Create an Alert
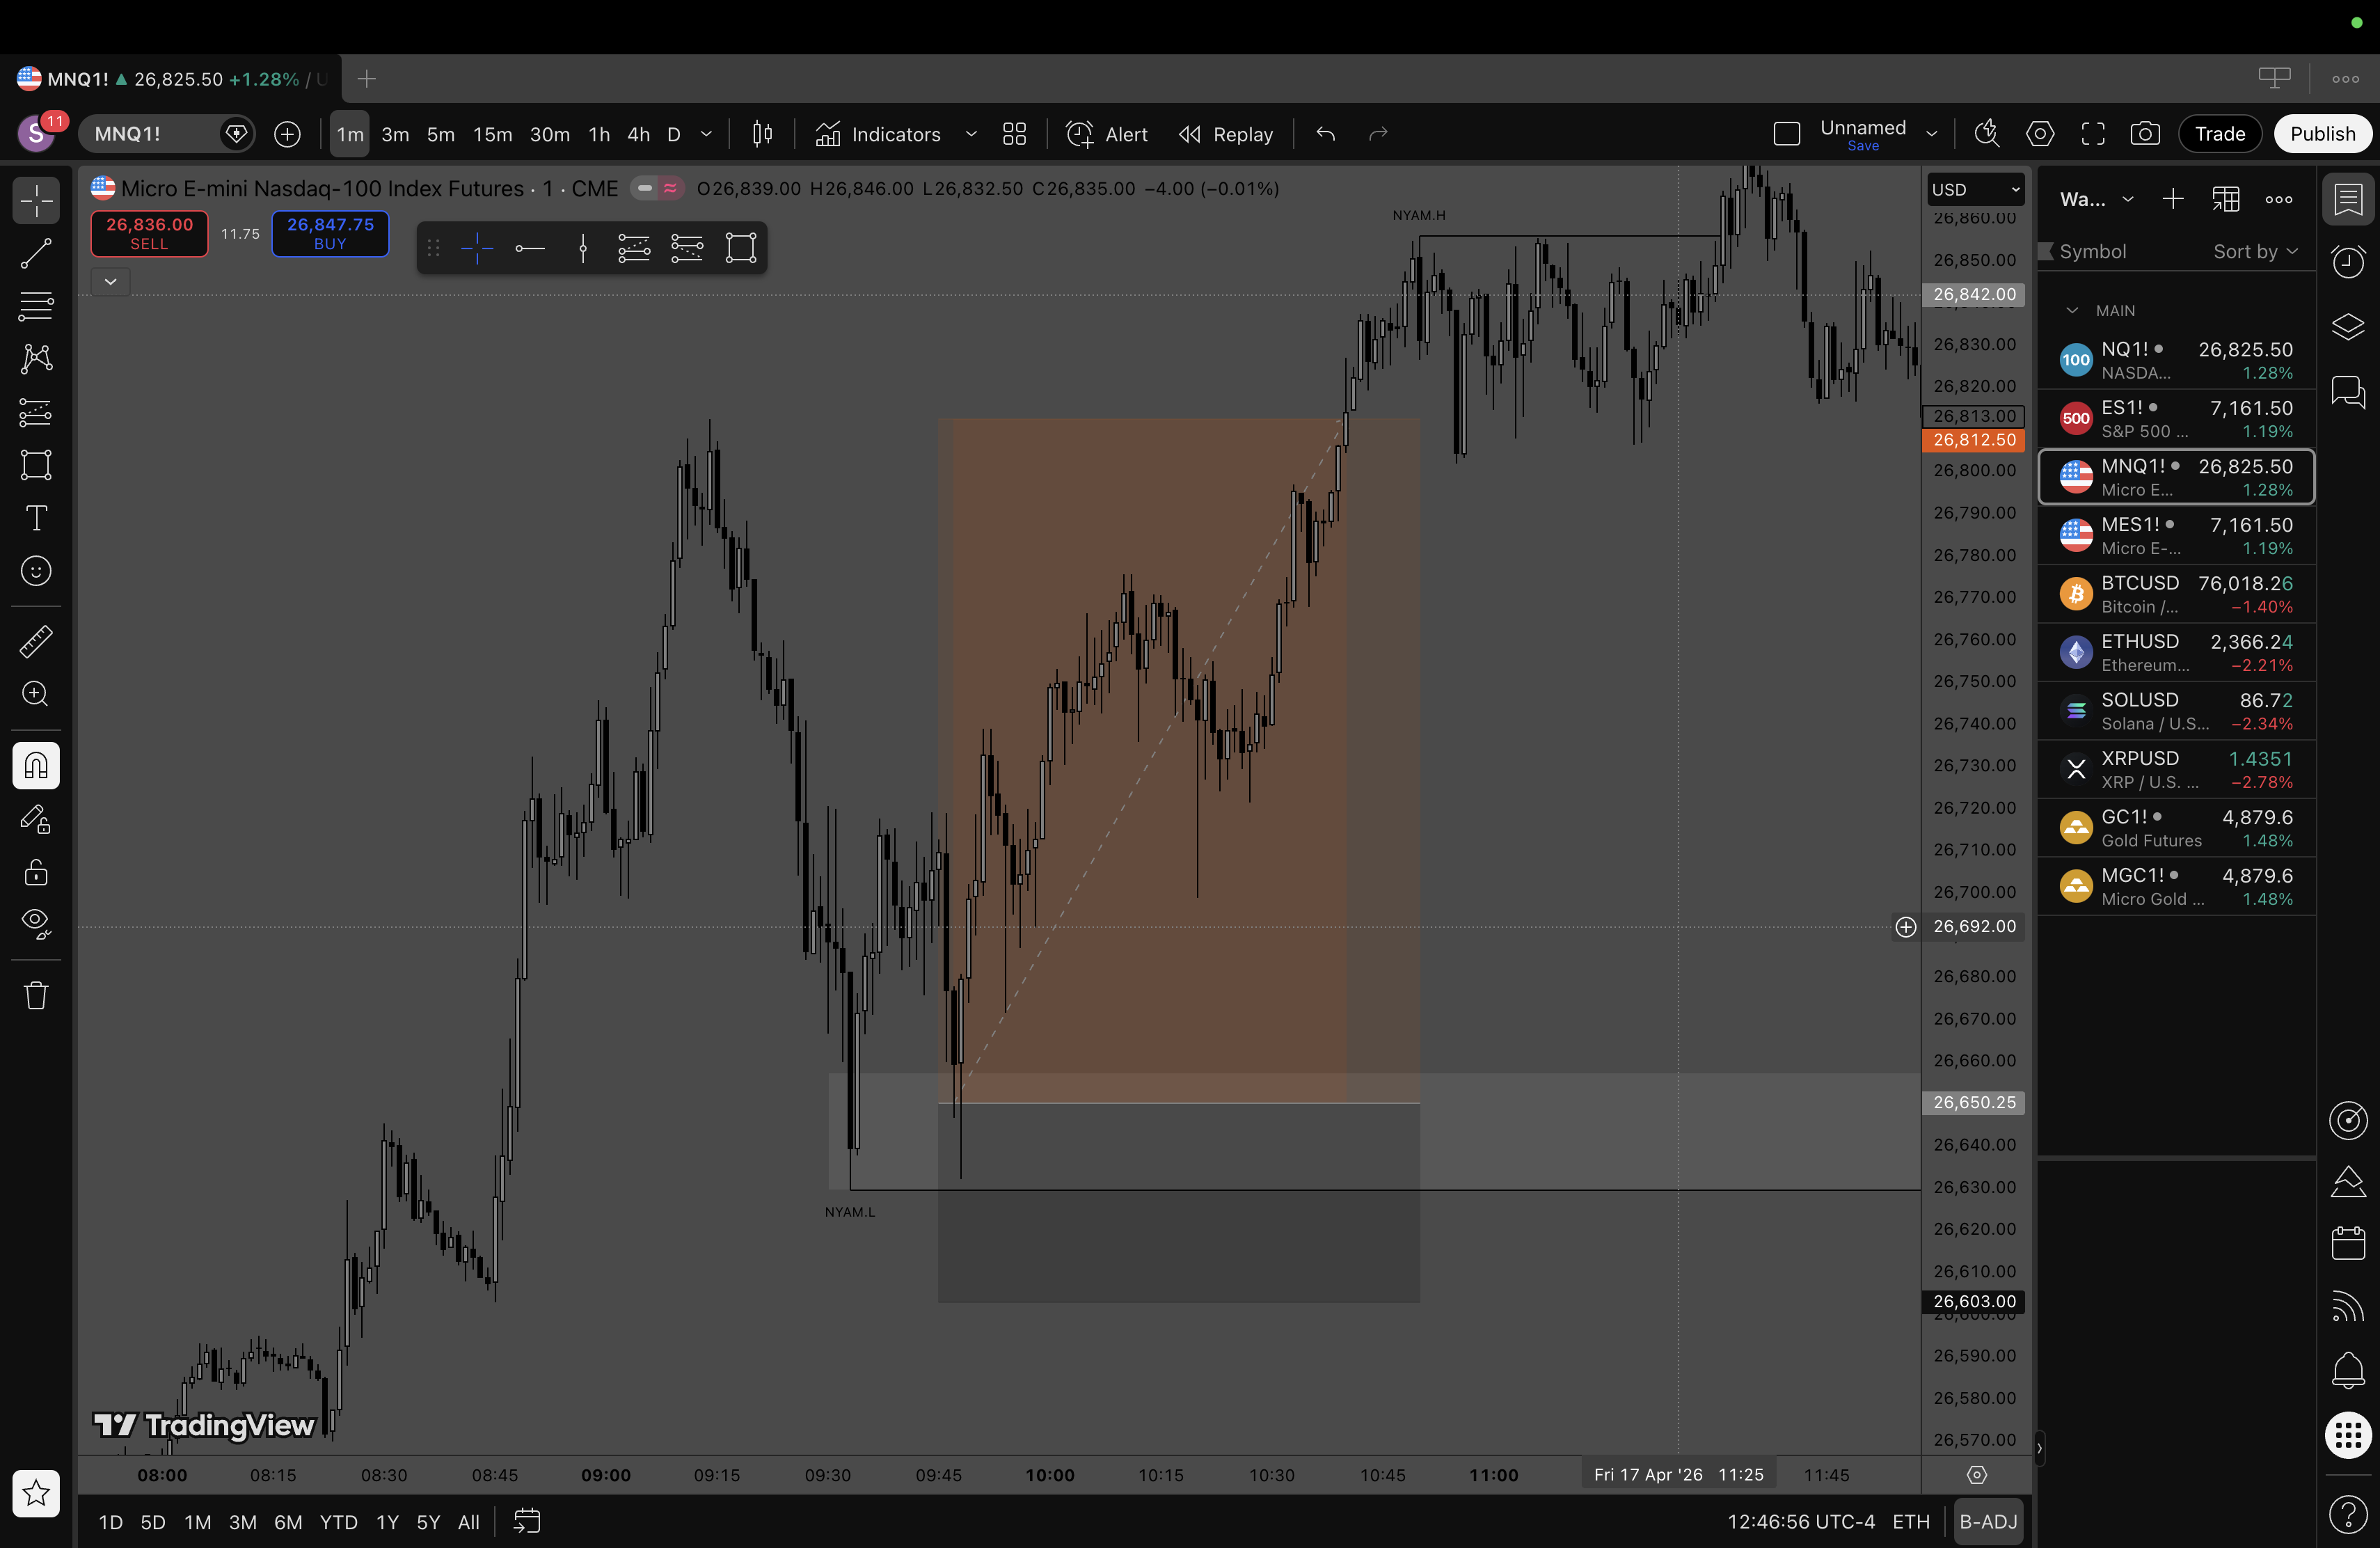Image resolution: width=2380 pixels, height=1548 pixels. (x=1107, y=134)
